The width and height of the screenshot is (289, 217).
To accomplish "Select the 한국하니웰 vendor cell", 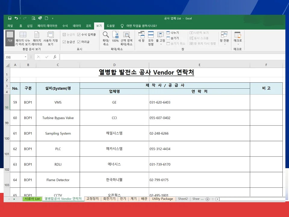I will click(114, 180).
